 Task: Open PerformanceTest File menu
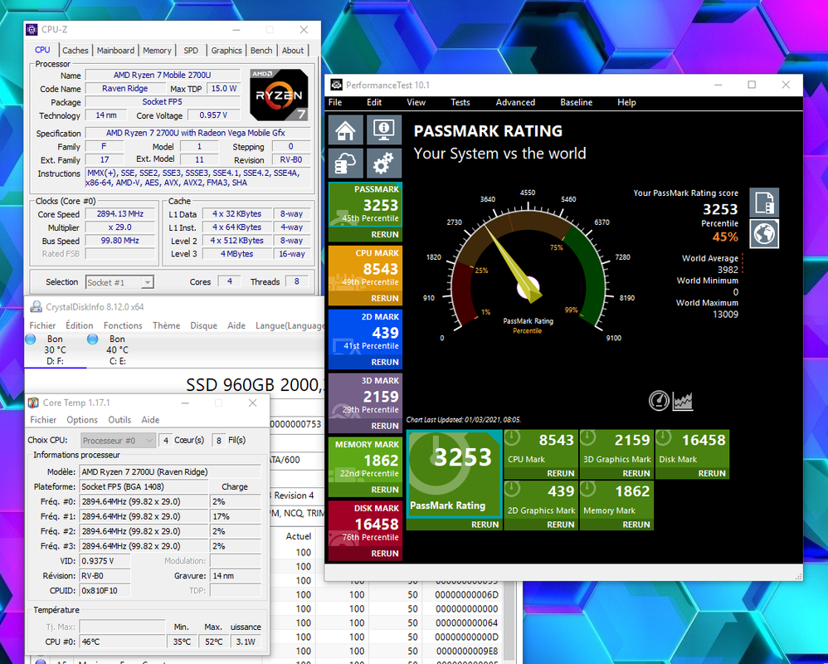click(x=335, y=102)
